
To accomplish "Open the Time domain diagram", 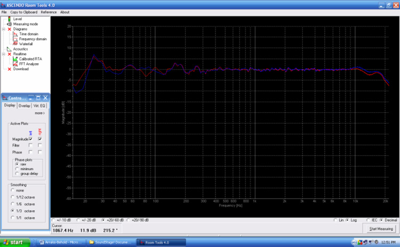I will (x=15, y=34).
